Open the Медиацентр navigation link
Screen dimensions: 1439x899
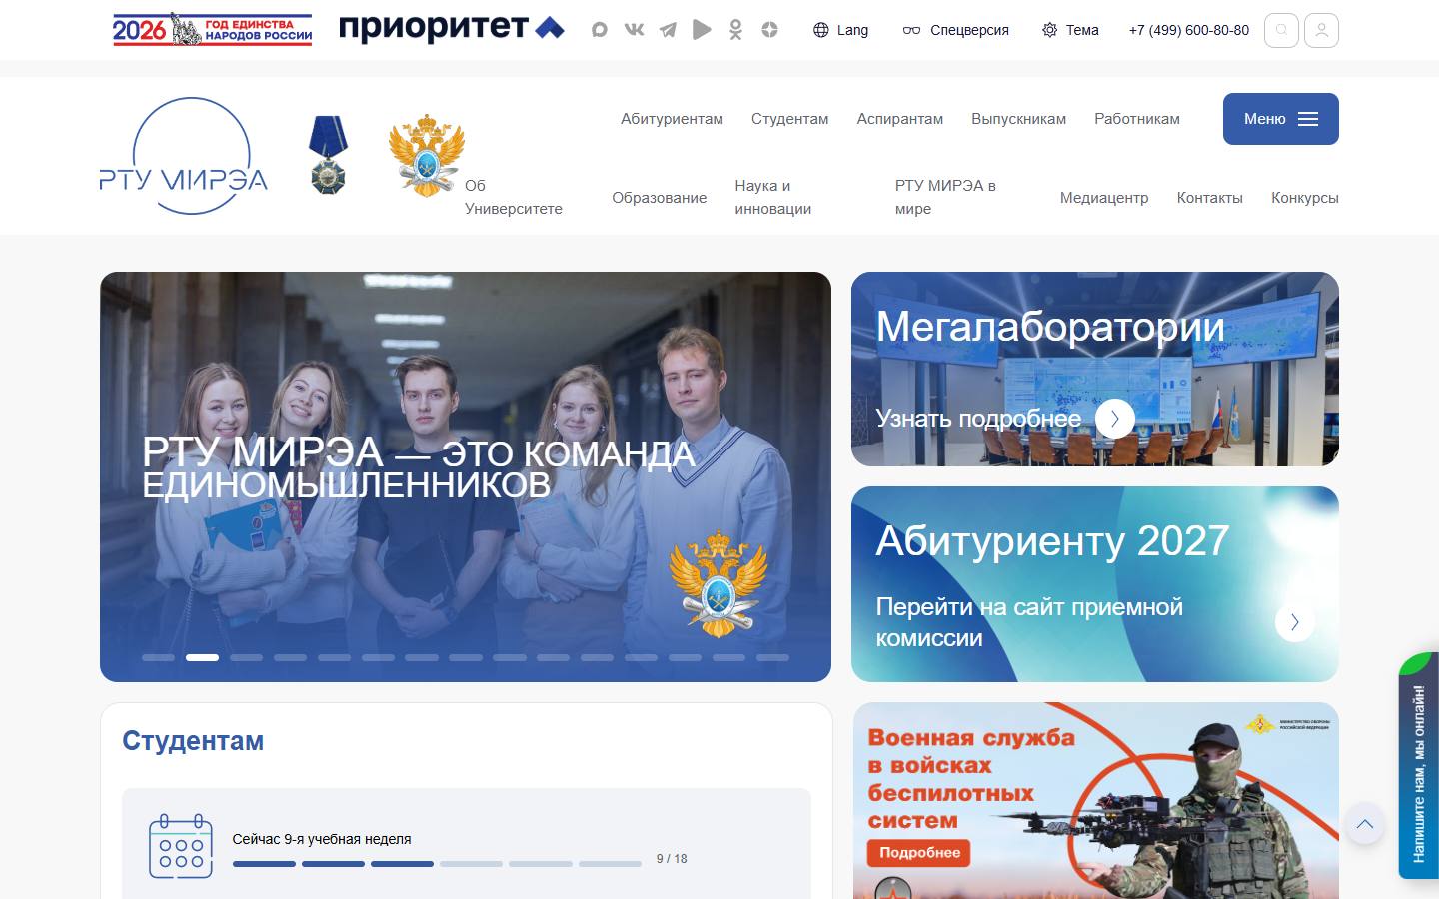tap(1104, 198)
